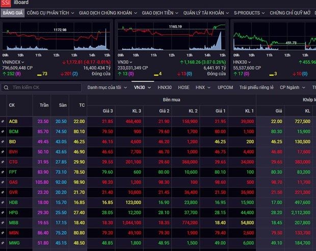Open BVH stock symbol
Screen dimensions: 316x251
(x=13, y=152)
